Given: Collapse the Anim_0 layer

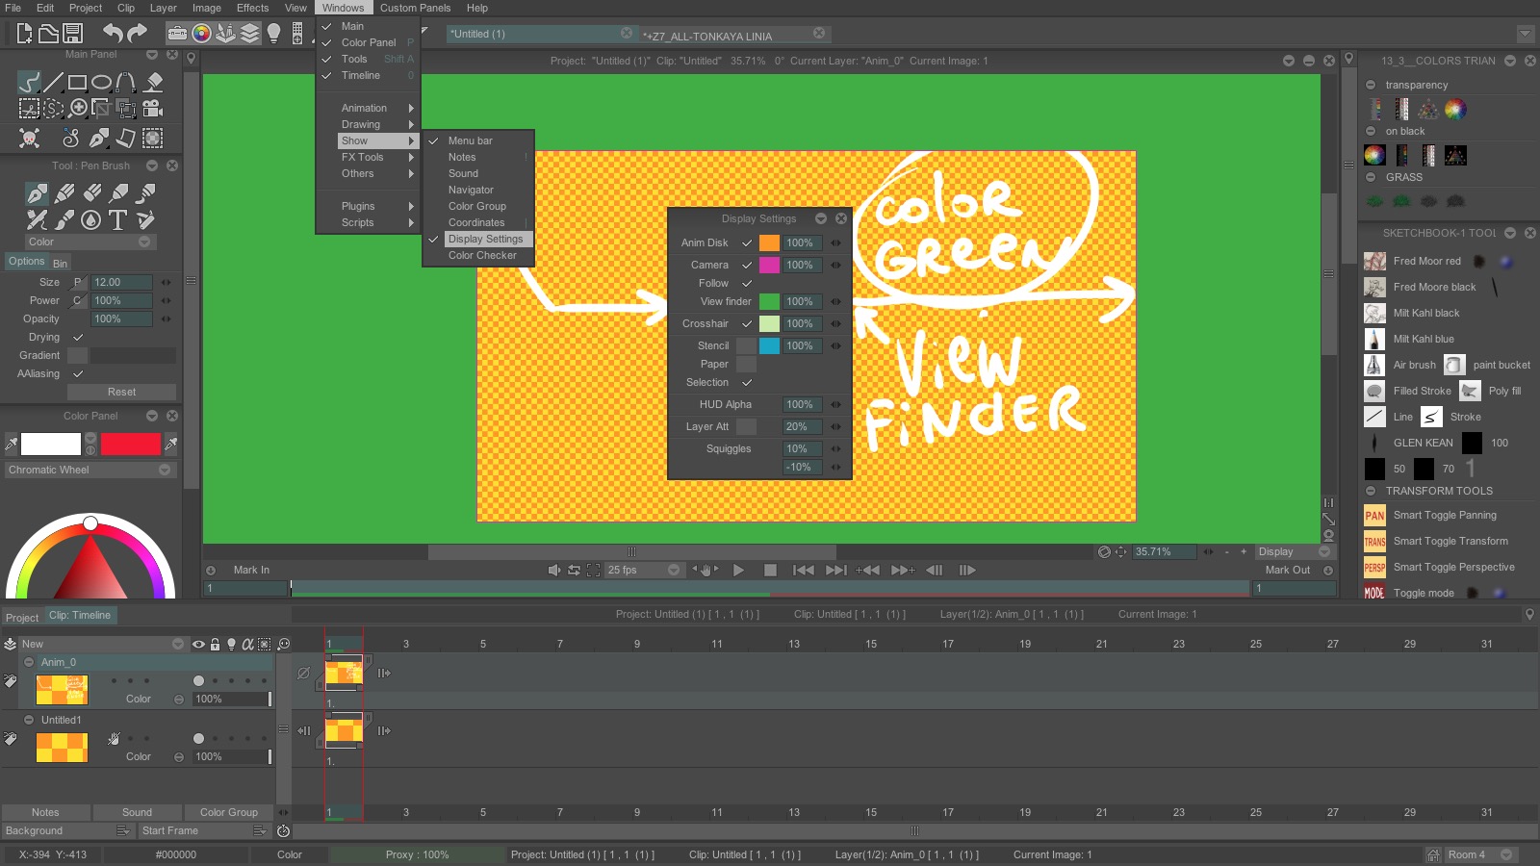Looking at the screenshot, I should click(x=29, y=662).
